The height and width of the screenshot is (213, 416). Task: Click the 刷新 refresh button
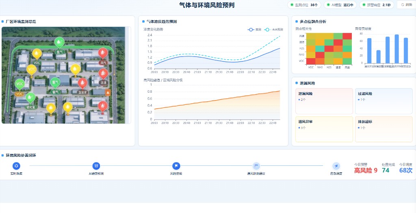pos(407,5)
